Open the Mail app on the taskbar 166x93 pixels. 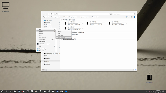53,91
